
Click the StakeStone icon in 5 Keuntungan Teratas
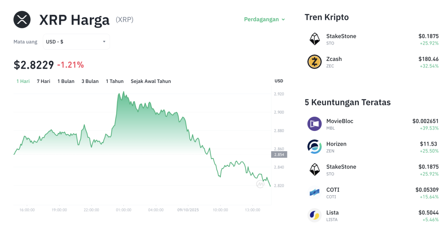click(314, 169)
